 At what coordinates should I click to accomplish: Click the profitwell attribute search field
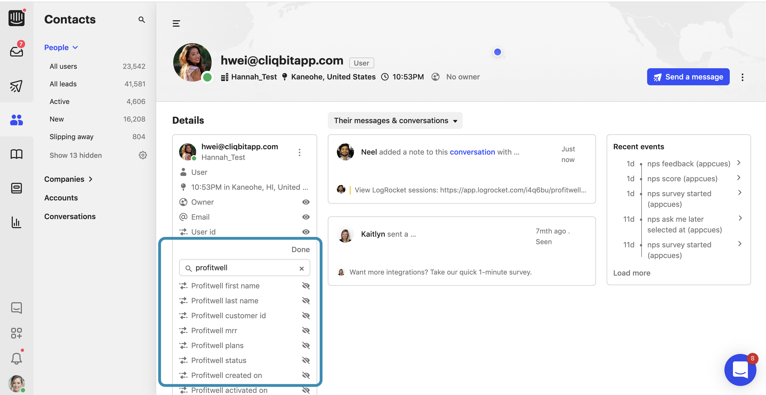click(244, 268)
